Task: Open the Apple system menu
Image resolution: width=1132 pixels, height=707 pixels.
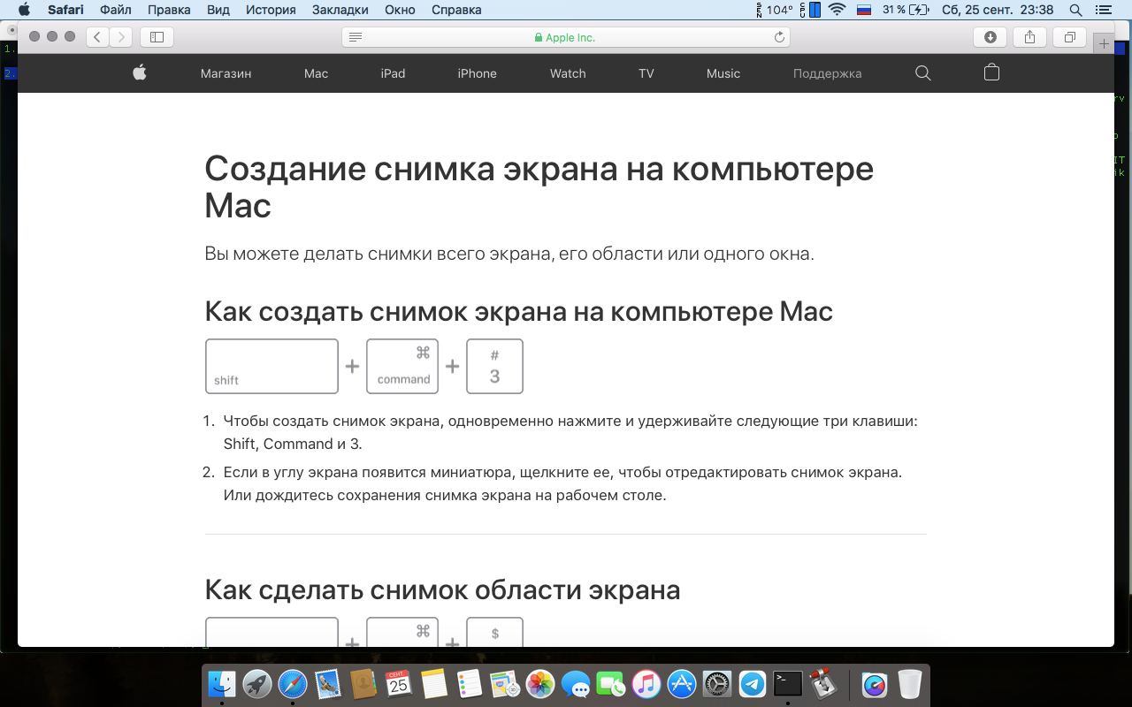Action: pos(24,10)
